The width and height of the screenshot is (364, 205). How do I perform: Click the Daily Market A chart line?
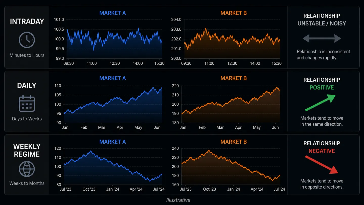113,100
